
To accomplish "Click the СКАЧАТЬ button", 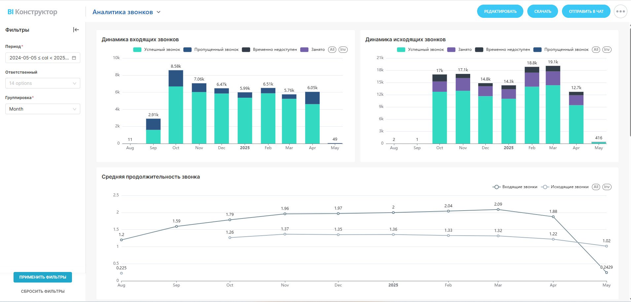I will click(543, 12).
